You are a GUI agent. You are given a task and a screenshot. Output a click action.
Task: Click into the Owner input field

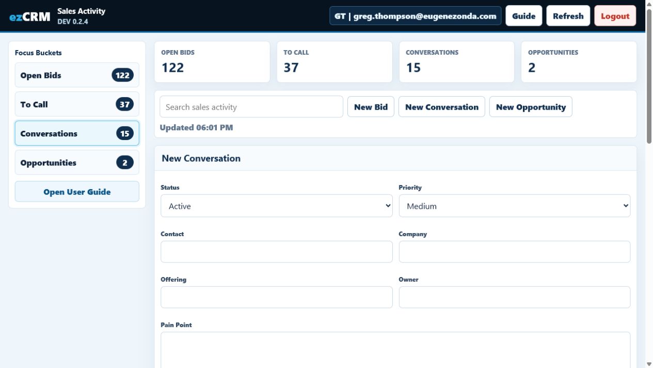pyautogui.click(x=515, y=297)
